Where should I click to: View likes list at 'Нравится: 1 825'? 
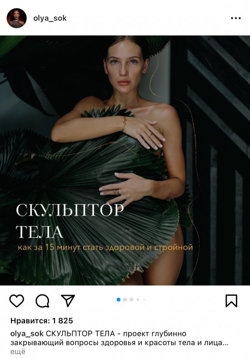pyautogui.click(x=42, y=321)
